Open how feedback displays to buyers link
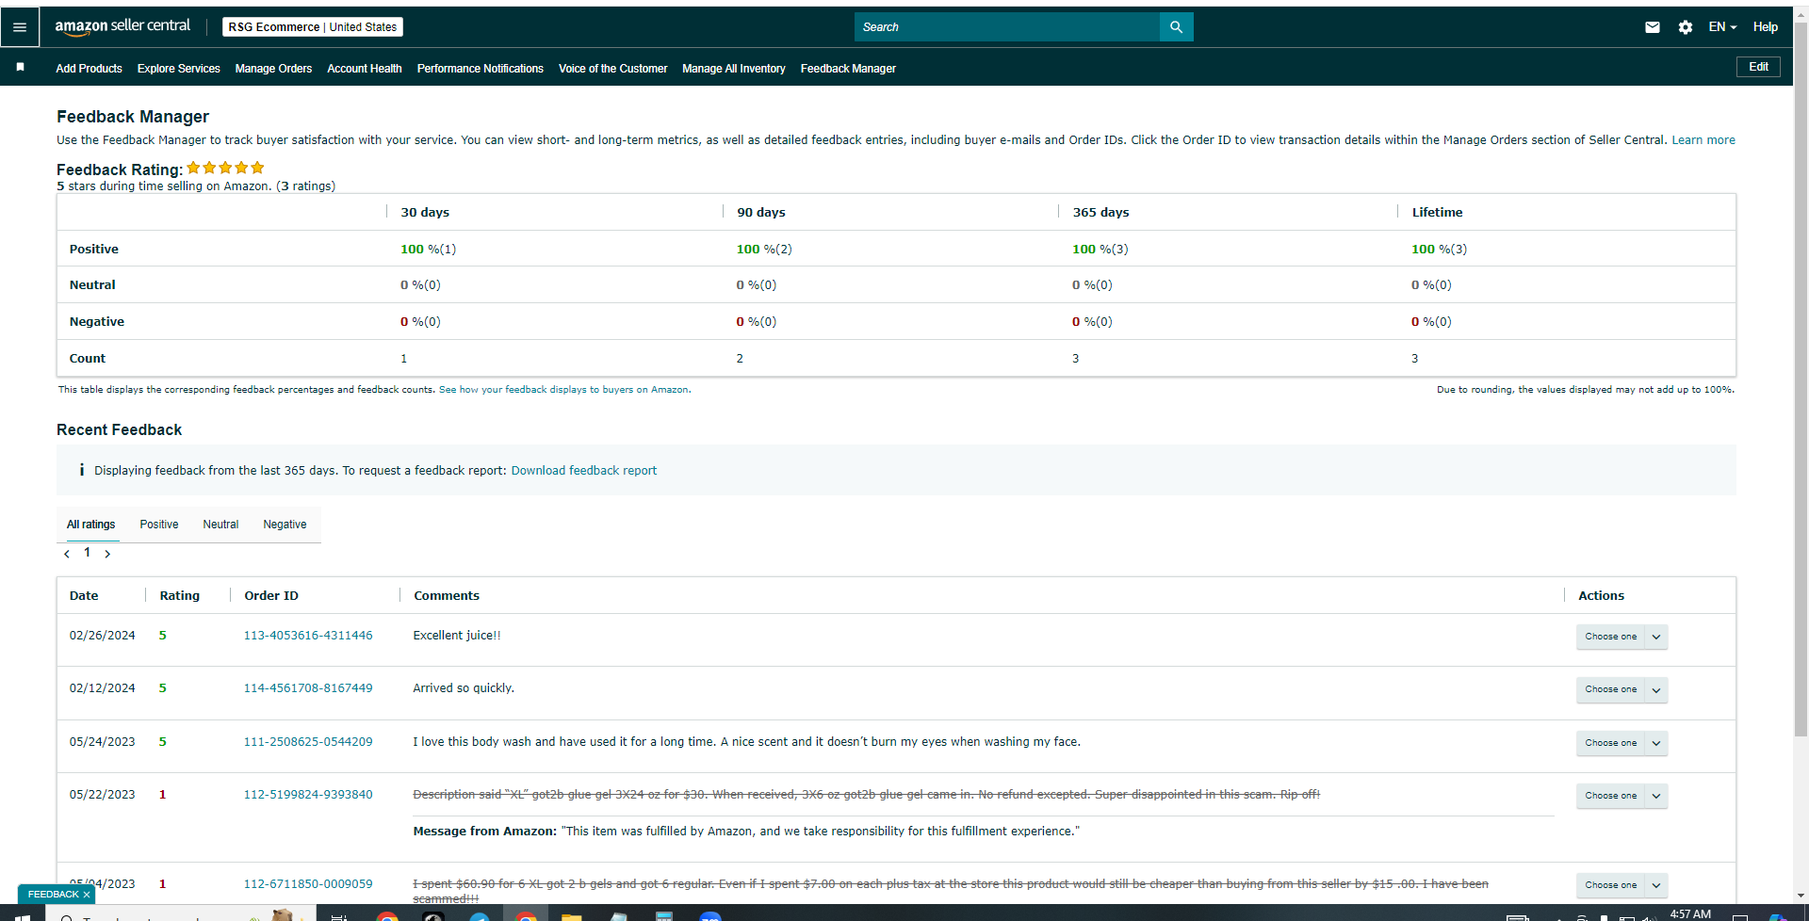The image size is (1809, 921). (x=563, y=390)
